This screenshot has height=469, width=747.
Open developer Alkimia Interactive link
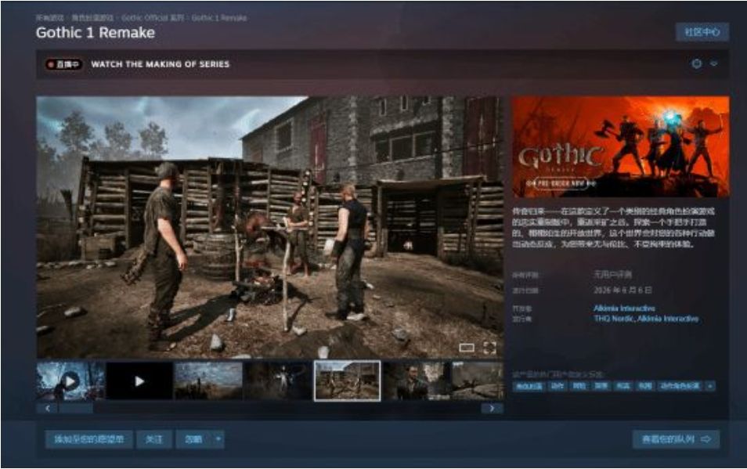click(x=624, y=308)
